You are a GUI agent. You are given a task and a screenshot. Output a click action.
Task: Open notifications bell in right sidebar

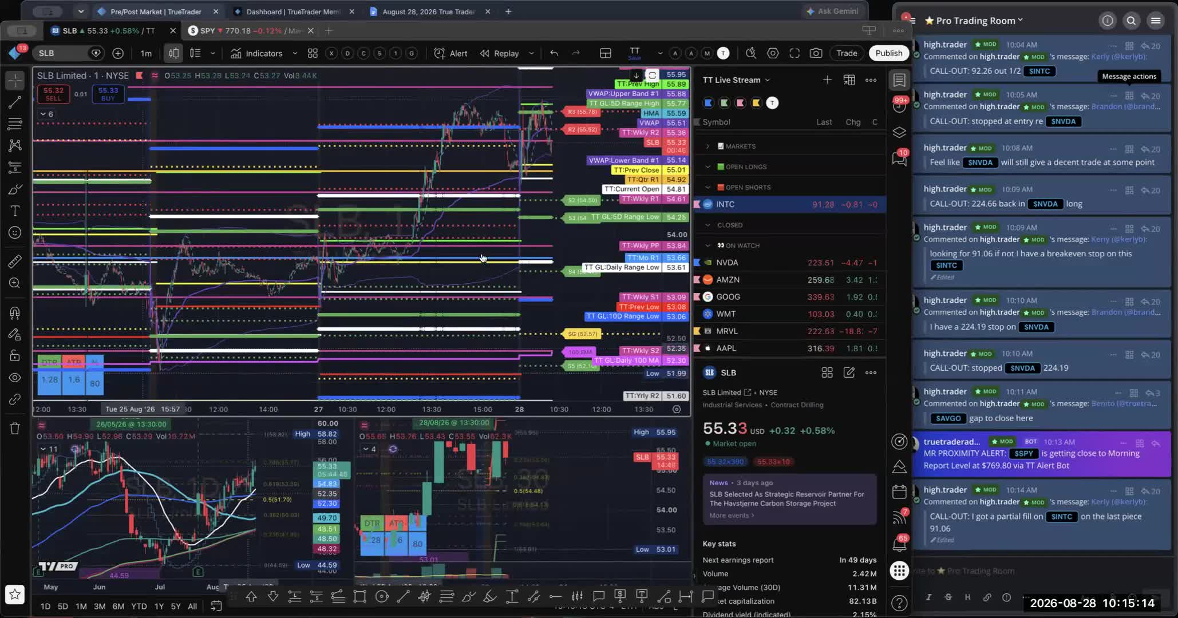[899, 544]
